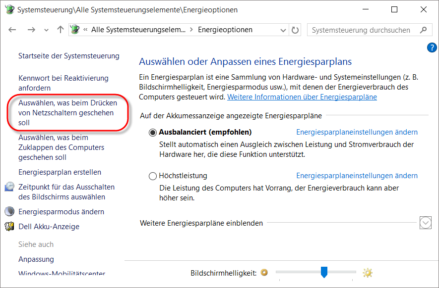Open Weitere Informationen über Energiesparpläne link

[x=302, y=97]
